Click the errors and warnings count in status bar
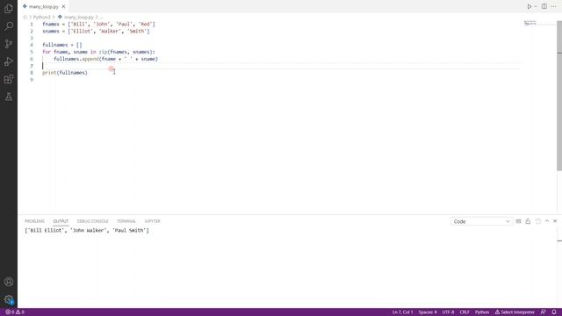This screenshot has width=562, height=316. (x=15, y=312)
